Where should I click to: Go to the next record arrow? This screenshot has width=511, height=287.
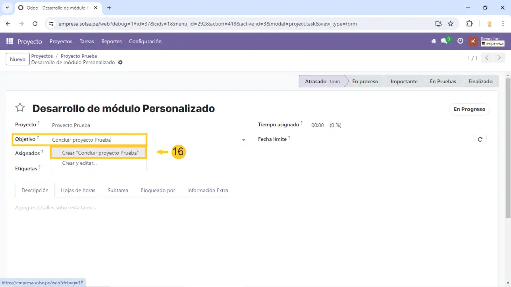tap(499, 58)
